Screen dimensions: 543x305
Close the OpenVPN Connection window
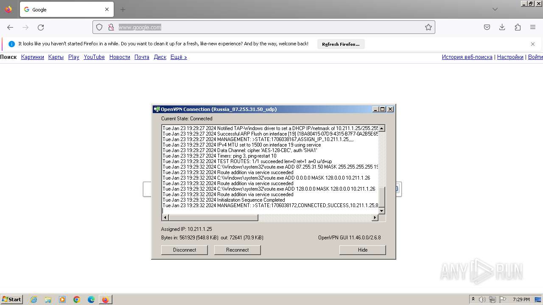pyautogui.click(x=390, y=109)
